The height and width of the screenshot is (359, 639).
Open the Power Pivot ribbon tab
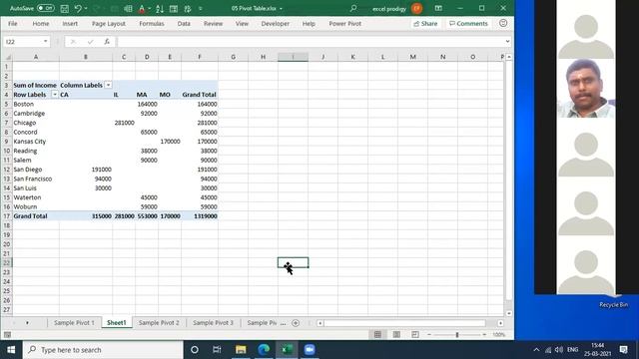(x=345, y=24)
